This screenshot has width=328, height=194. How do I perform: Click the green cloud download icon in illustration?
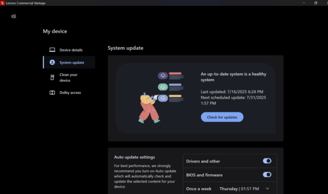coord(163,87)
